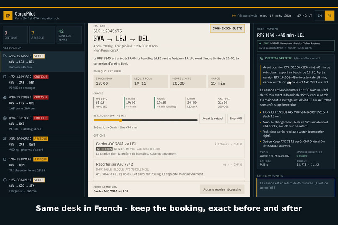The height and width of the screenshot is (225, 338).
Task: Click the Heure limite 20:00 tile
Action: (188, 81)
